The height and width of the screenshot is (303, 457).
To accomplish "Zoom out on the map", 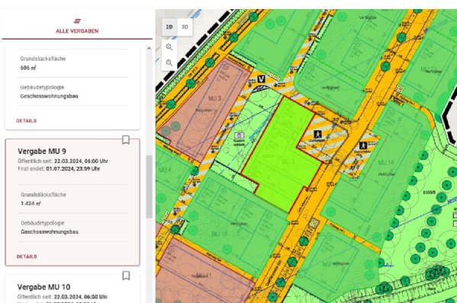I will pos(169,62).
